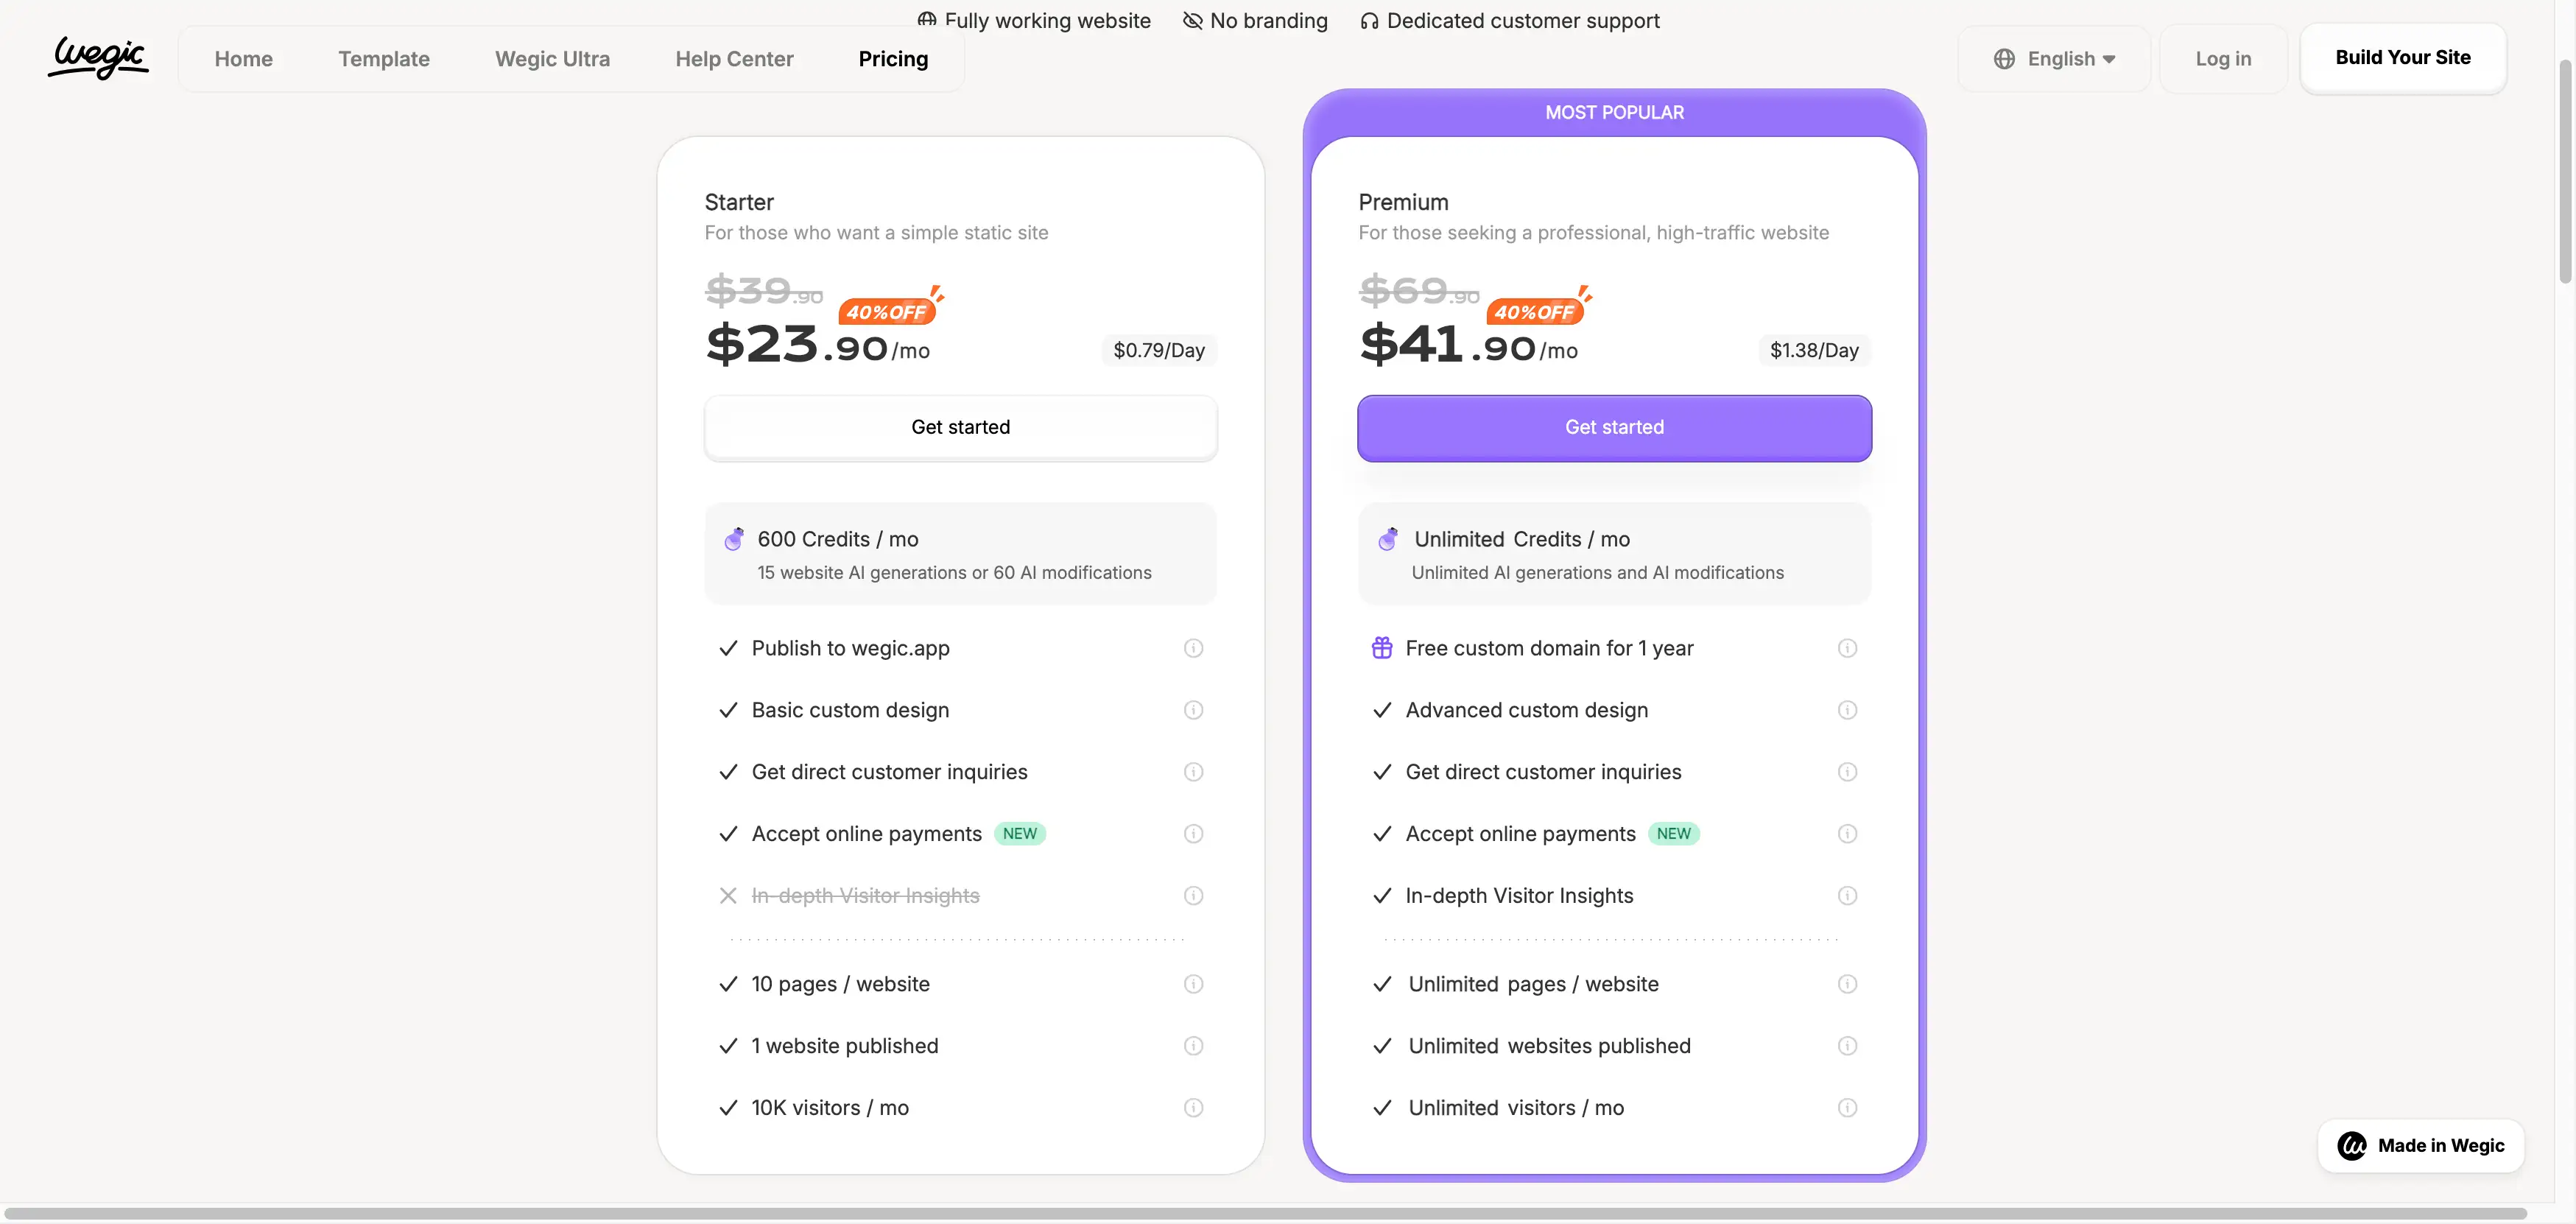Click the horizontal scrollbar at page bottom
Image resolution: width=2576 pixels, height=1224 pixels.
click(x=1288, y=1215)
